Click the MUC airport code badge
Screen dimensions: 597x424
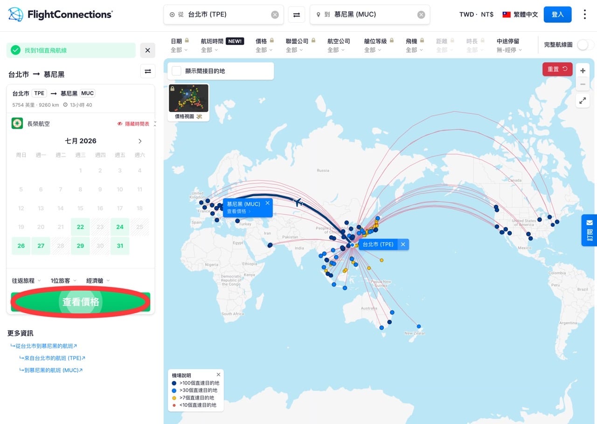(88, 93)
